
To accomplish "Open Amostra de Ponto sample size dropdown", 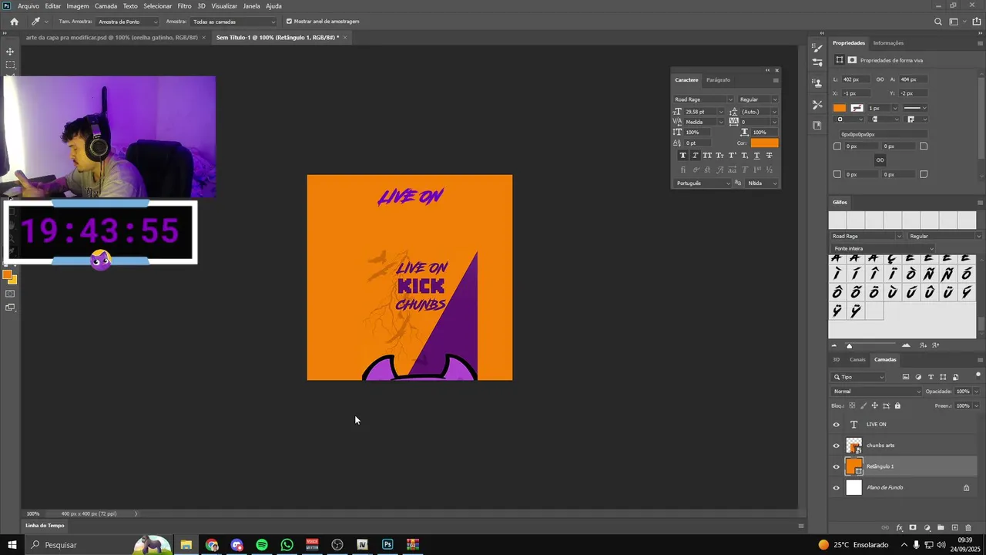I will click(x=128, y=22).
